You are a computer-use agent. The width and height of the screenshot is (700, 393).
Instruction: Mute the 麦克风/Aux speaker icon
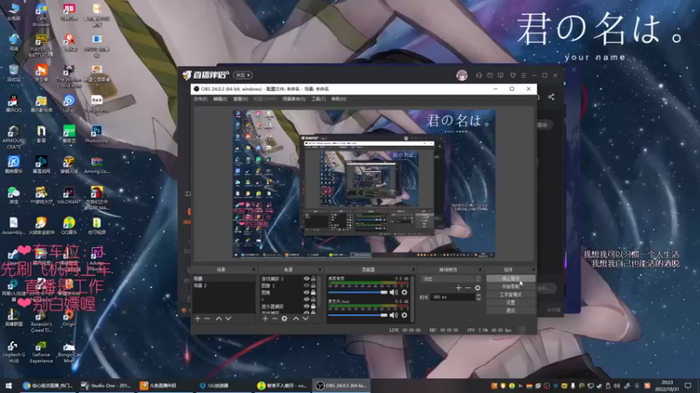(x=393, y=315)
